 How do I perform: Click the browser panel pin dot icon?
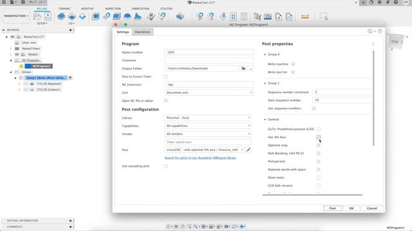coord(70,30)
